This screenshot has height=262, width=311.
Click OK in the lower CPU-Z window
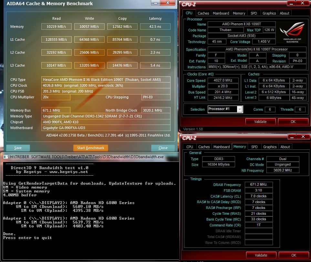[294, 255]
